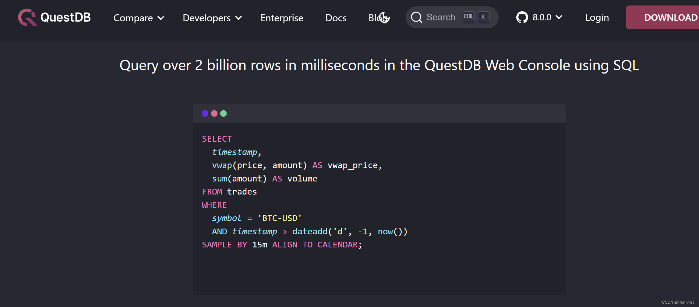Image resolution: width=699 pixels, height=307 pixels.
Task: Click the purple window dot
Action: coord(205,113)
